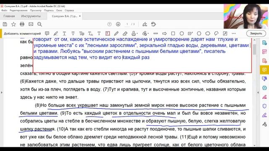Screen dimensions: 269x151
Task: Click the save file icon
Action: [5, 24]
